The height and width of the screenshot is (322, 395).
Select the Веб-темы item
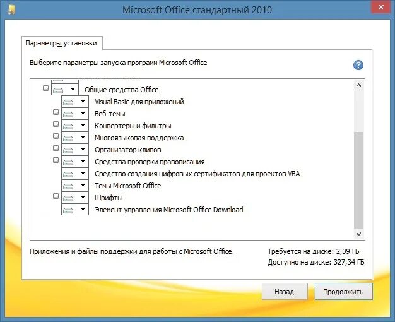click(110, 114)
